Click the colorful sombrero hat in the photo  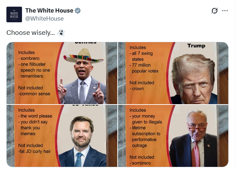click(x=81, y=55)
